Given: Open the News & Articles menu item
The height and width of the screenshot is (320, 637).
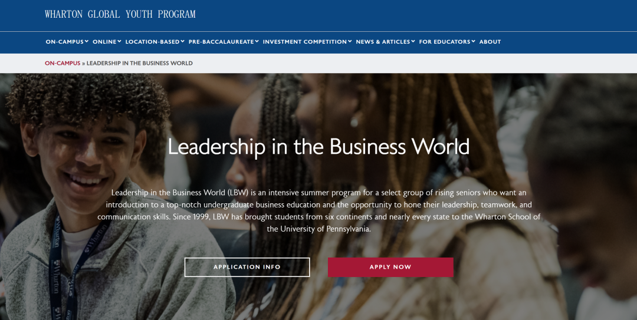Looking at the screenshot, I should tap(383, 42).
